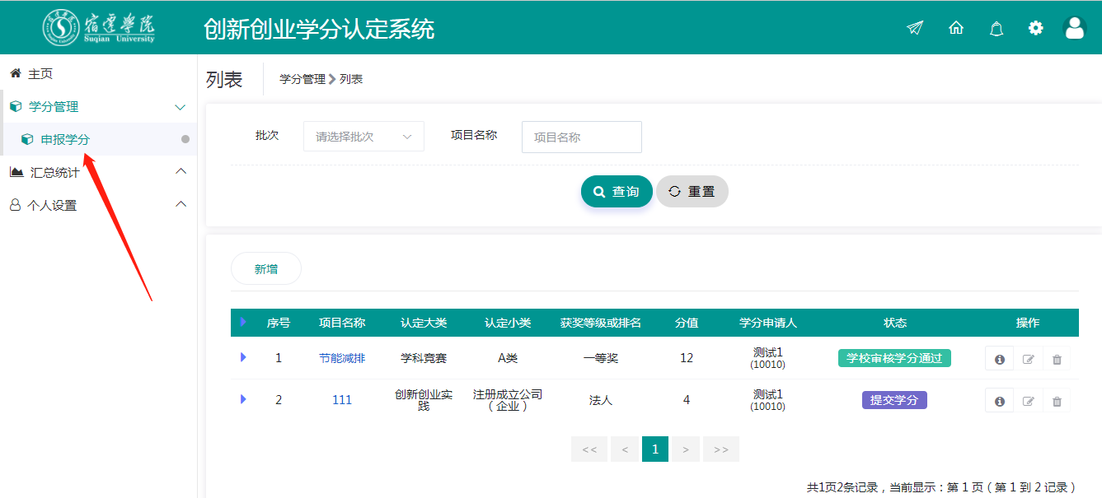1102x498 pixels.
Task: Edit the 111 project row
Action: coord(1028,401)
